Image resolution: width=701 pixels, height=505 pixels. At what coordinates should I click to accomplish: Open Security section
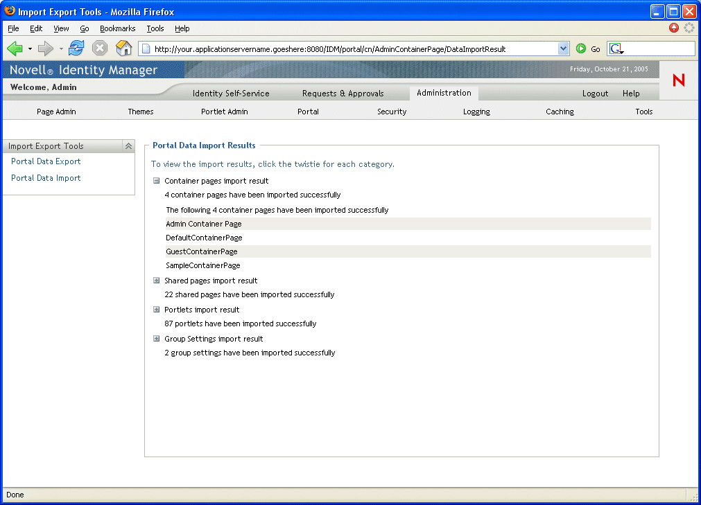pos(392,112)
